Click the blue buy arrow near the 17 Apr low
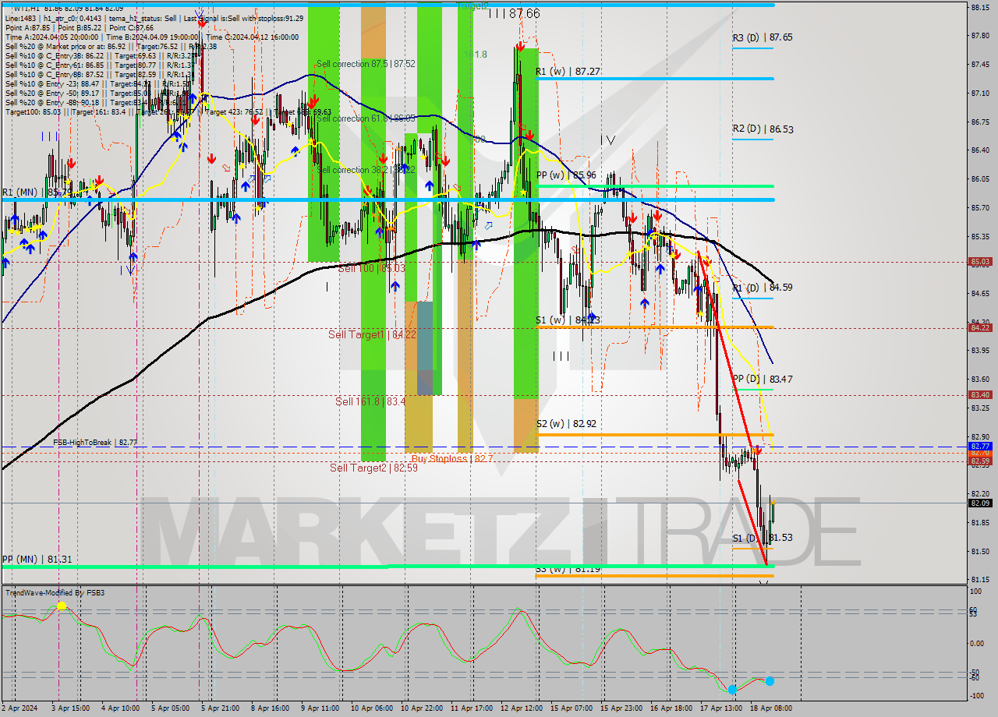Image resolution: width=998 pixels, height=717 pixels. point(699,290)
